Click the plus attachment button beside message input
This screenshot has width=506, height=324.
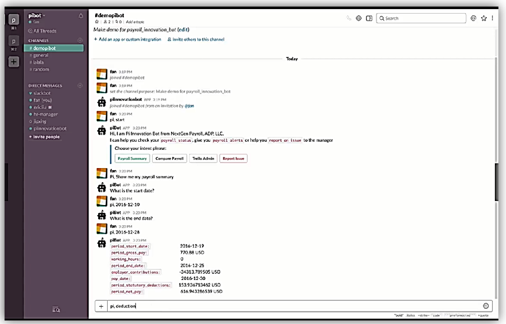click(101, 306)
